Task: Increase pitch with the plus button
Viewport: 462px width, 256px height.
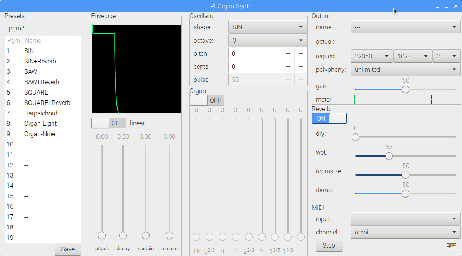Action: [x=301, y=54]
